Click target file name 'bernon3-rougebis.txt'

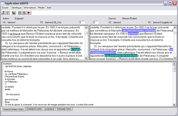163,22
